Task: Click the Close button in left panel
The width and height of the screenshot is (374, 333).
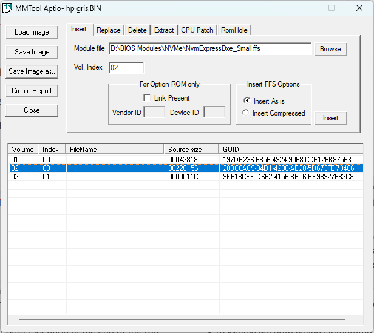Action: point(32,110)
